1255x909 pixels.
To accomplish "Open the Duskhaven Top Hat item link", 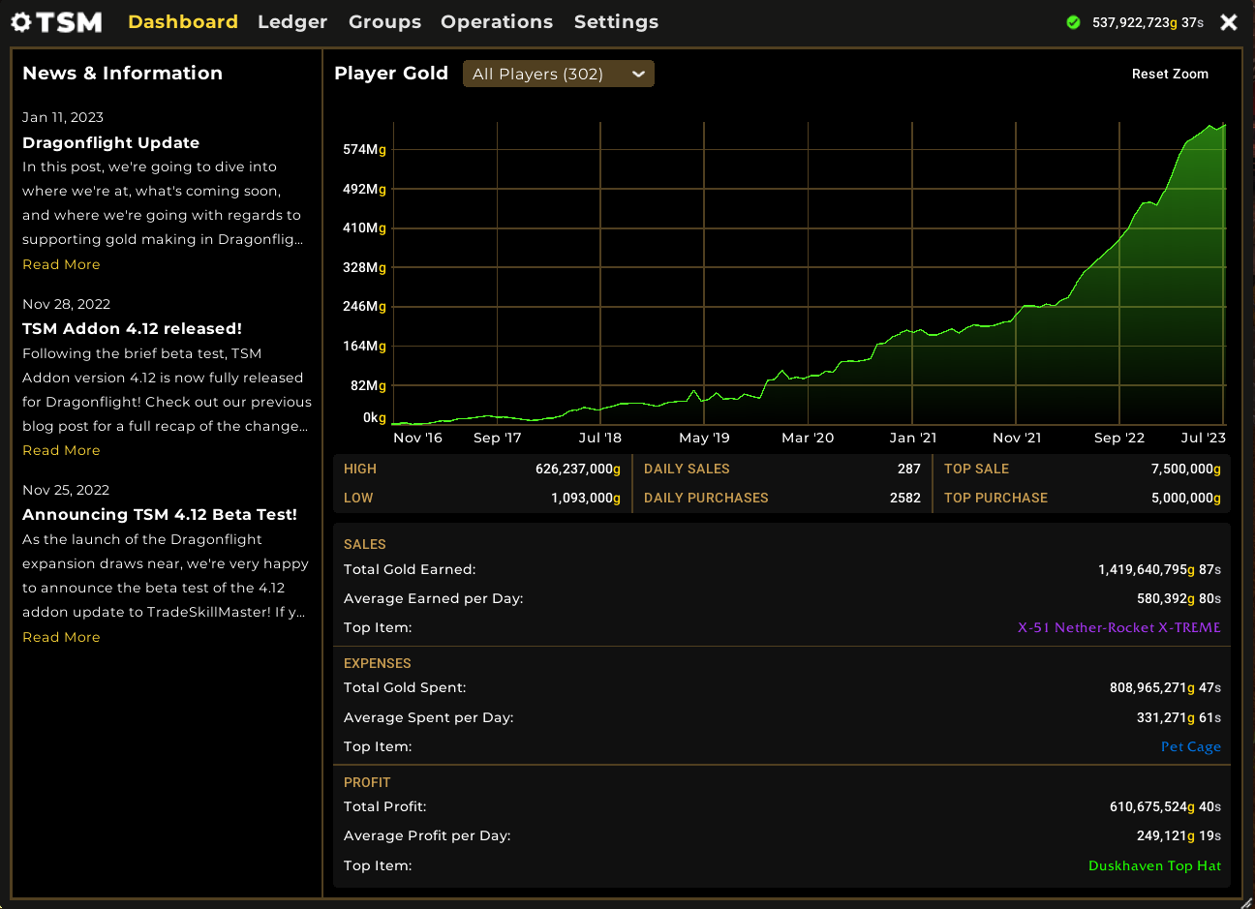I will coord(1154,865).
